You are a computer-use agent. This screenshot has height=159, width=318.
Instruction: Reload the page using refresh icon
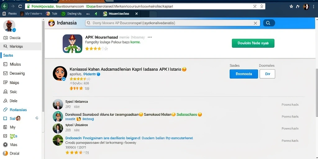pos(20,6)
